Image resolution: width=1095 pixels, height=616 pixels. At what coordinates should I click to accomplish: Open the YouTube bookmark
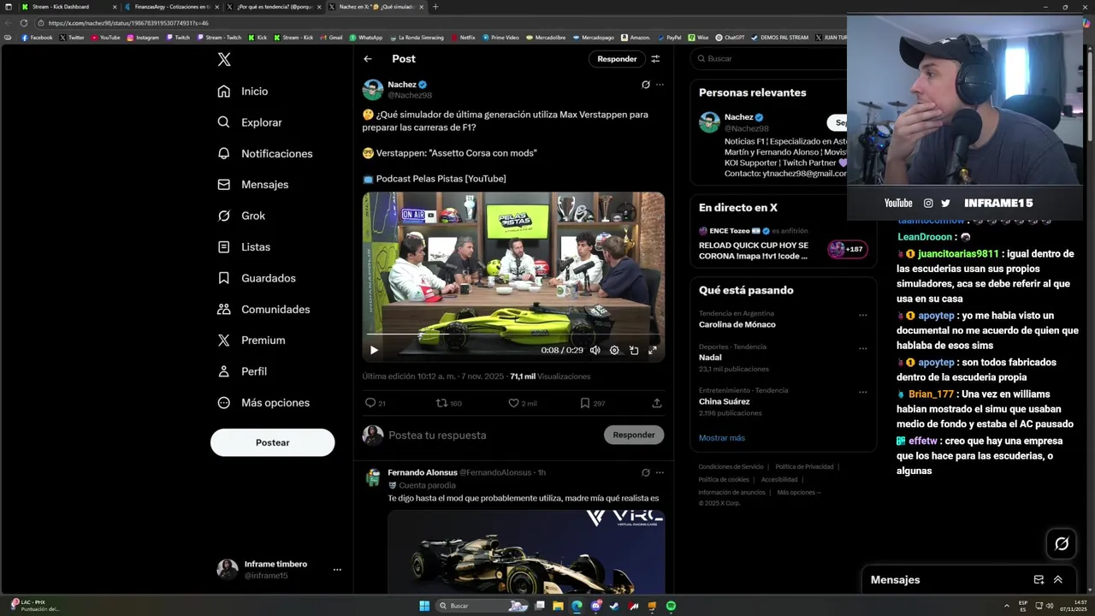coord(106,38)
